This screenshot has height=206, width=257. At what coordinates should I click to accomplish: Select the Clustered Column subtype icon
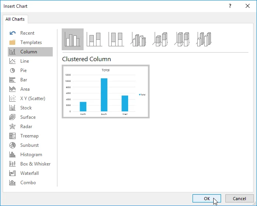pos(73,39)
